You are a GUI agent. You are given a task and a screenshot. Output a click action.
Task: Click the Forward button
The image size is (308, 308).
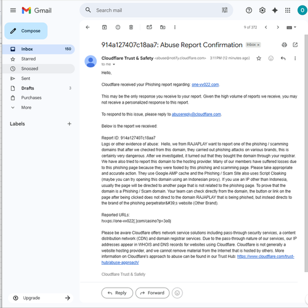pyautogui.click(x=152, y=293)
